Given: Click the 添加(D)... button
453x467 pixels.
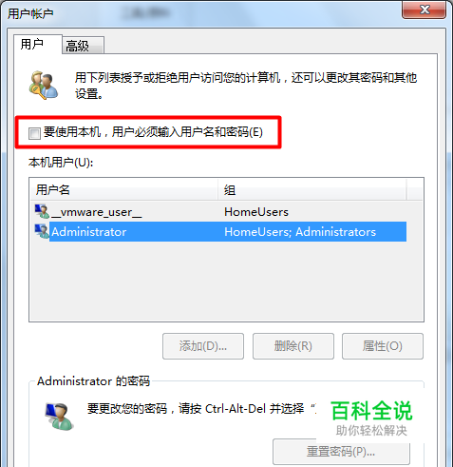Looking at the screenshot, I should pos(203,346).
